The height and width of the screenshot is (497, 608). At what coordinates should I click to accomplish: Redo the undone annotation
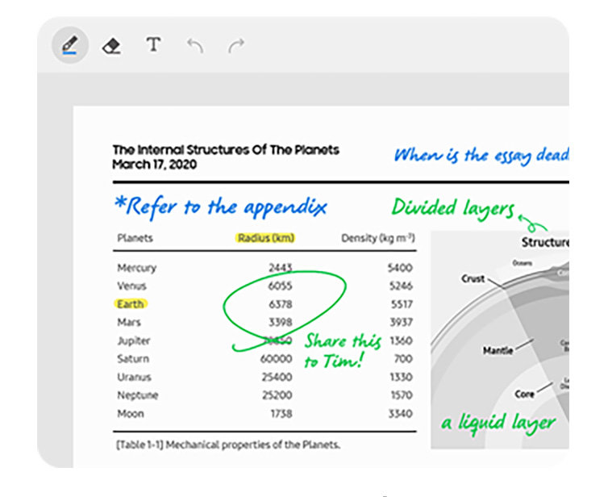pyautogui.click(x=236, y=45)
